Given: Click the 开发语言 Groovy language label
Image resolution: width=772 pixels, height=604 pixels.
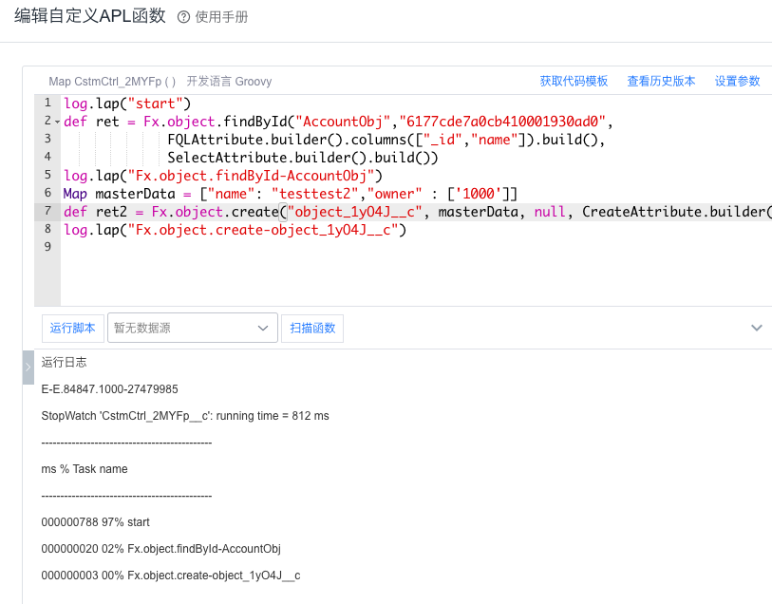Looking at the screenshot, I should point(228,82).
